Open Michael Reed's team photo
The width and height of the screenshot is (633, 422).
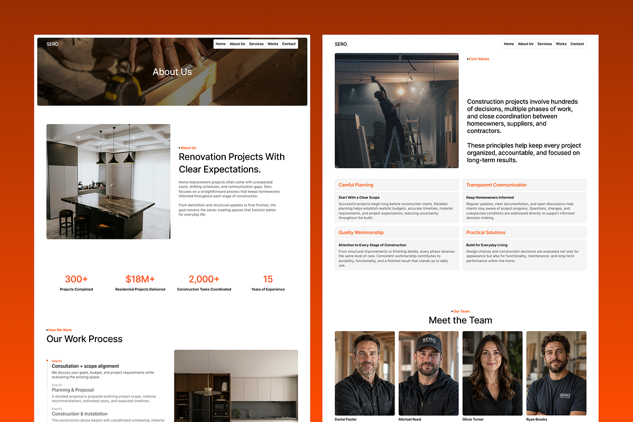(428, 373)
